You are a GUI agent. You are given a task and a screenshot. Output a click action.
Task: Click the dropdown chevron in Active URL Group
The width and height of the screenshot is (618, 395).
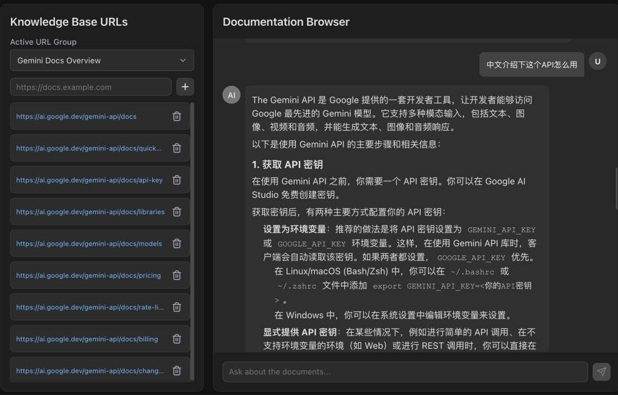(x=183, y=61)
